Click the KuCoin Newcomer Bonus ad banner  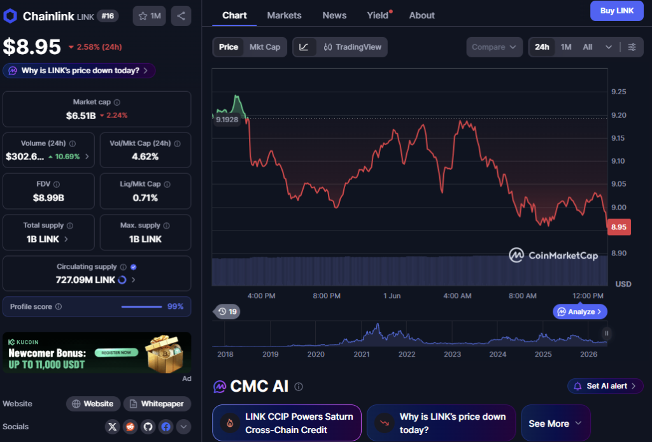click(x=97, y=353)
